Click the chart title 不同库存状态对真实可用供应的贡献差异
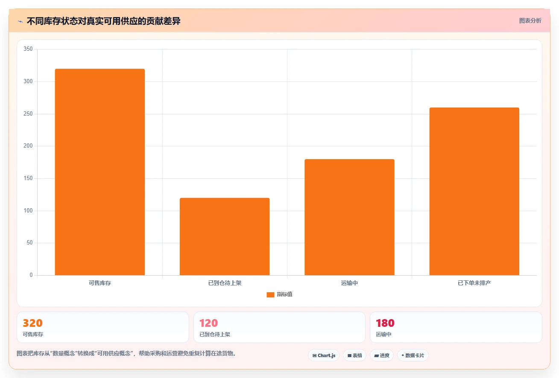Viewport: 559px width, 378px height. click(103, 21)
